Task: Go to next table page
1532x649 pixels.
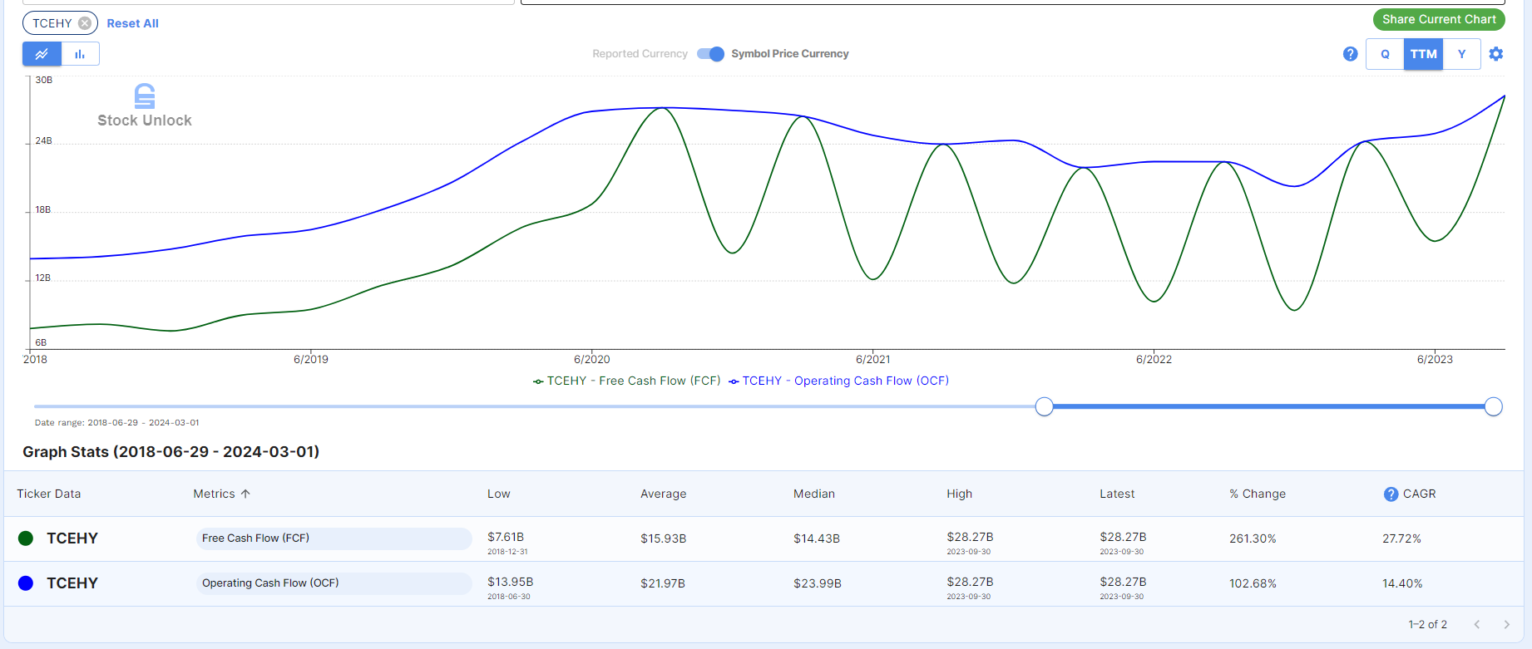Action: click(1506, 624)
